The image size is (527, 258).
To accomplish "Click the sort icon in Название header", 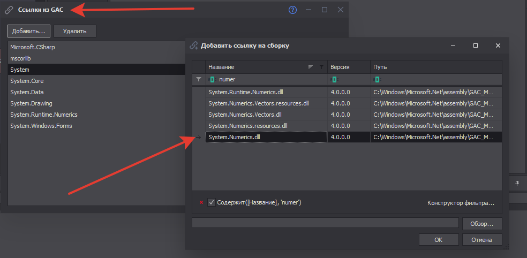I will [311, 67].
